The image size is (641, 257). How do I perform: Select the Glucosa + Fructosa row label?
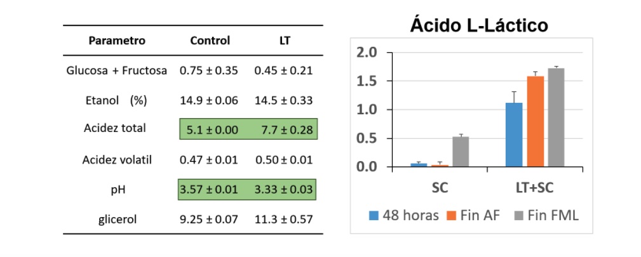[x=116, y=70]
